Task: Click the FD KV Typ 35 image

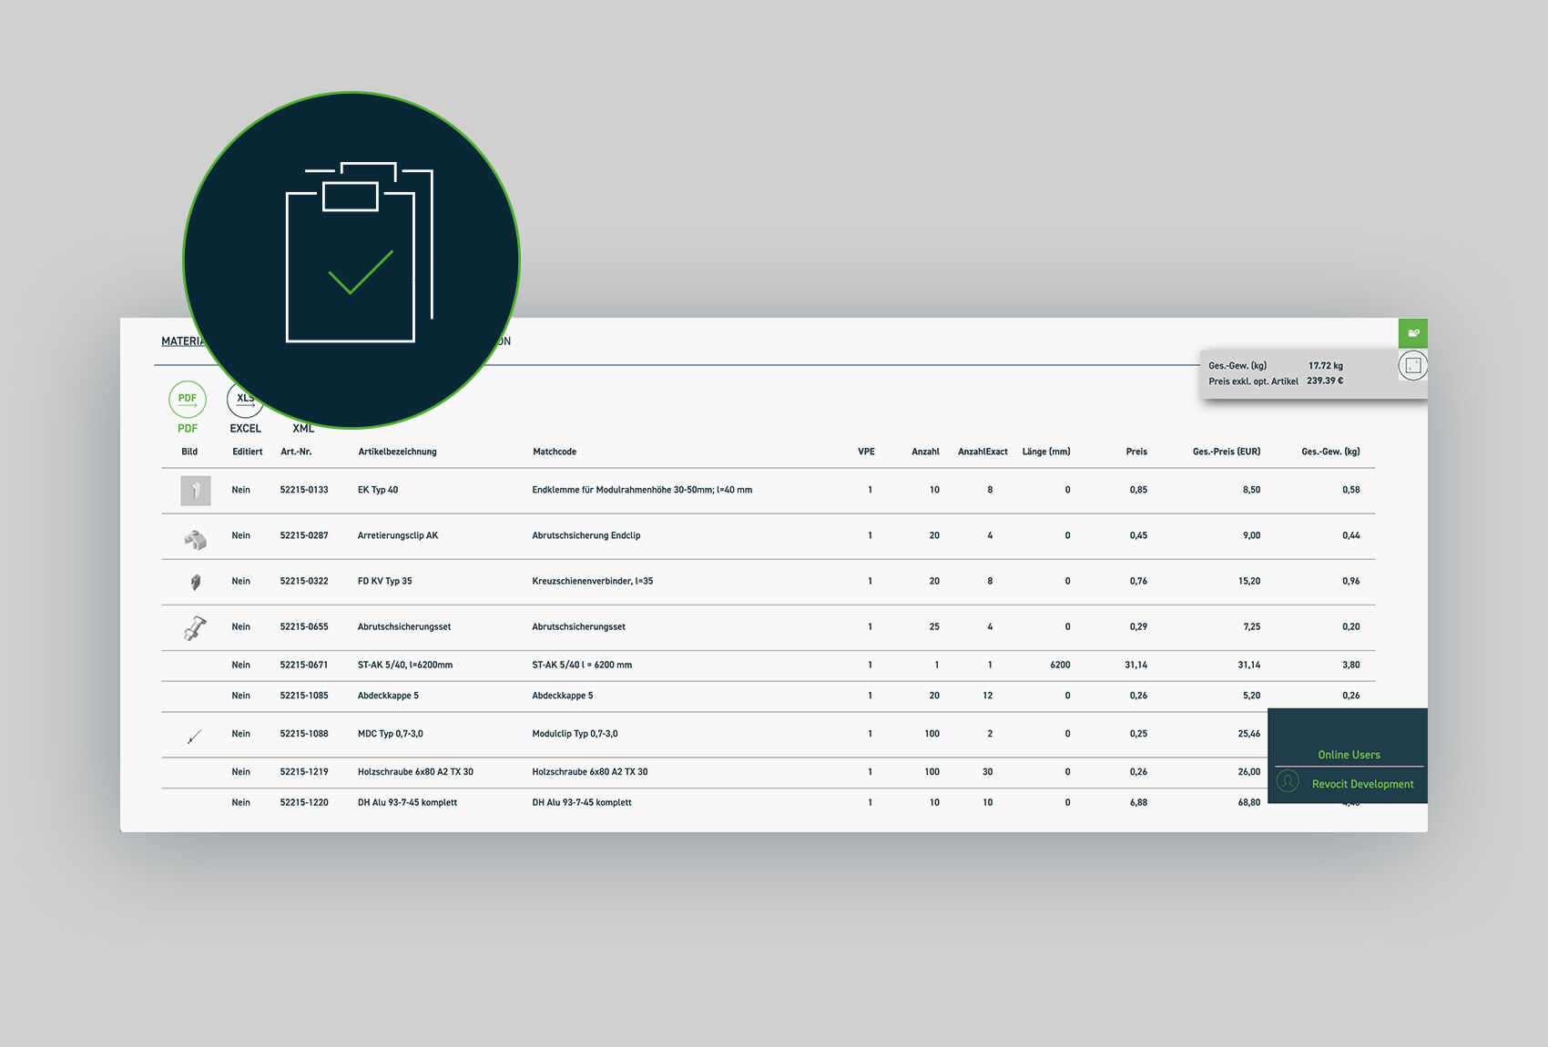Action: (195, 582)
